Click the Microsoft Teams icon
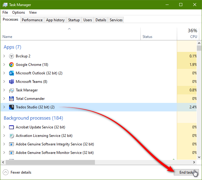Screen dimensions: 202x180 pos(12,82)
